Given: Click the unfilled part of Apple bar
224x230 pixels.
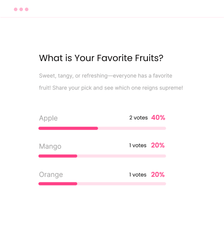Looking at the screenshot, I should pyautogui.click(x=132, y=128).
